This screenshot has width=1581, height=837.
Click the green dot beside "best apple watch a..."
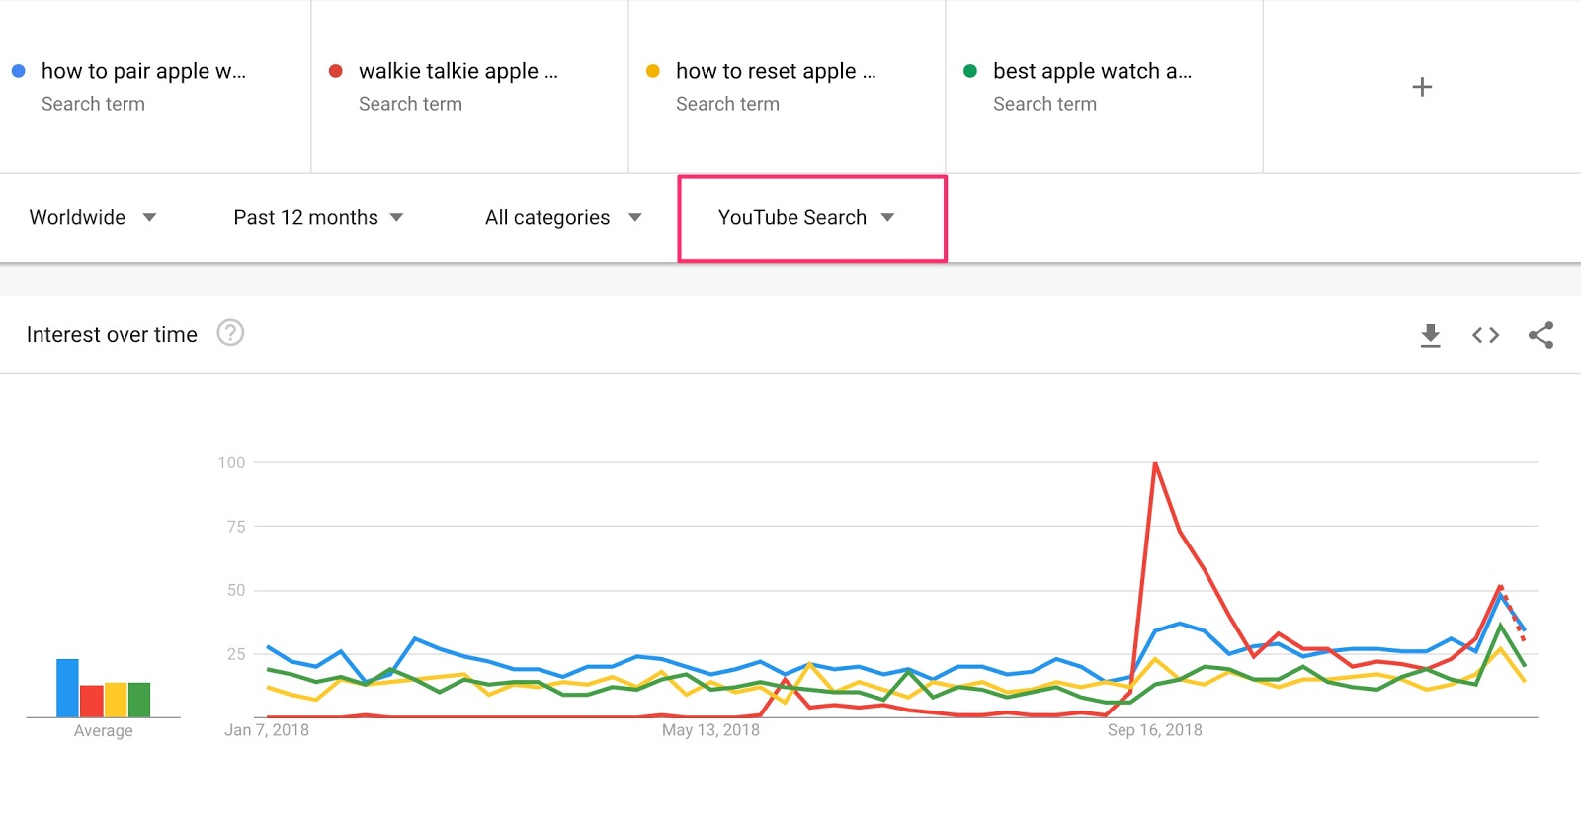[x=972, y=70]
